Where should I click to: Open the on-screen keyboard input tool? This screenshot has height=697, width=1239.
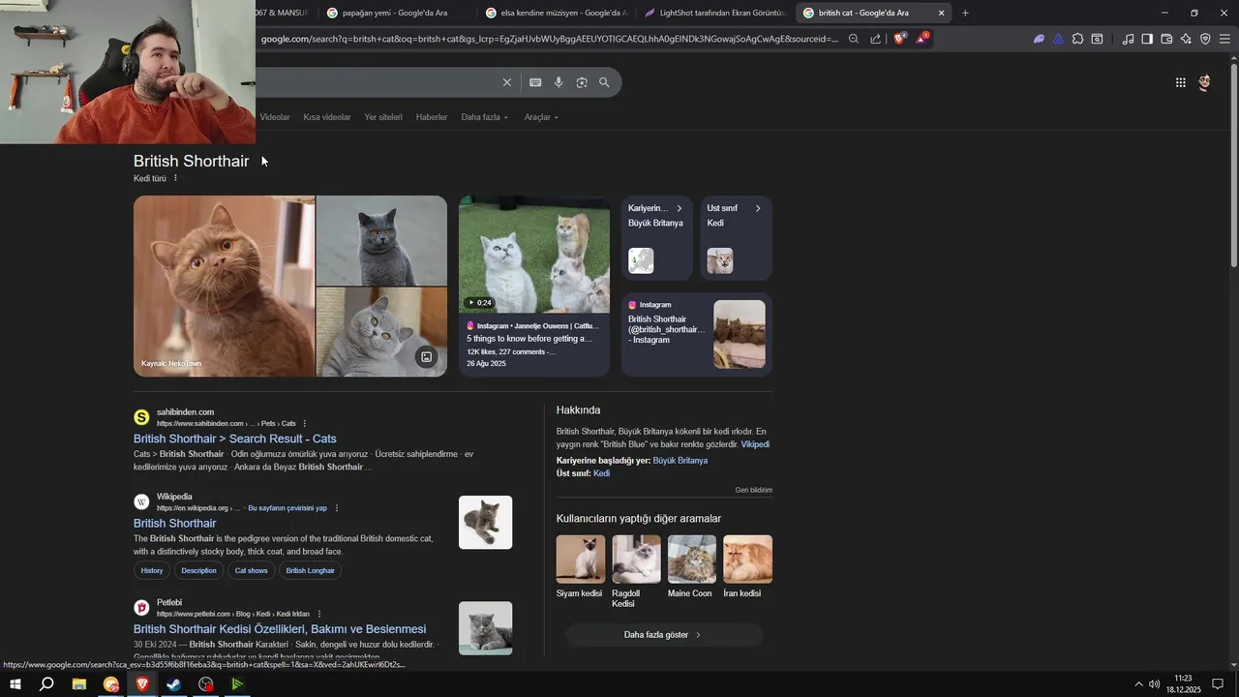535,82
